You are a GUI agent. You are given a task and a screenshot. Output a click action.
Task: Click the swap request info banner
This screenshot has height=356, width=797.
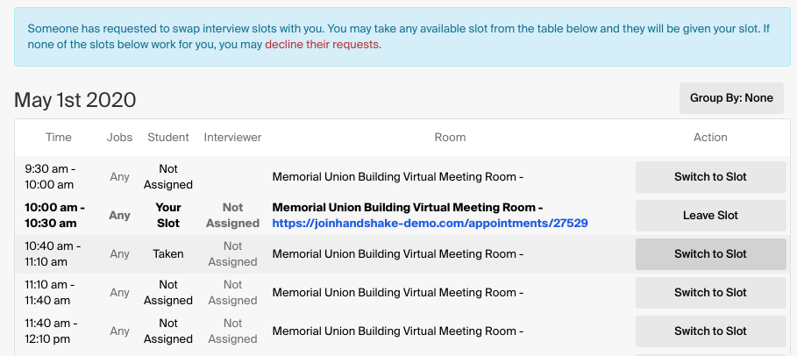(402, 37)
